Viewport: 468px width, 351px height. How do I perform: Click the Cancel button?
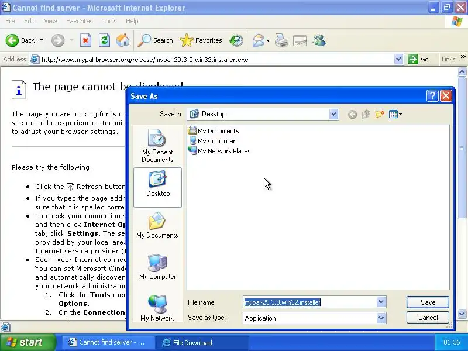coord(428,318)
